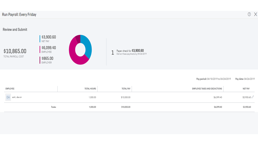Select the DA employee avatar icon
The image size is (258, 145).
8,97
